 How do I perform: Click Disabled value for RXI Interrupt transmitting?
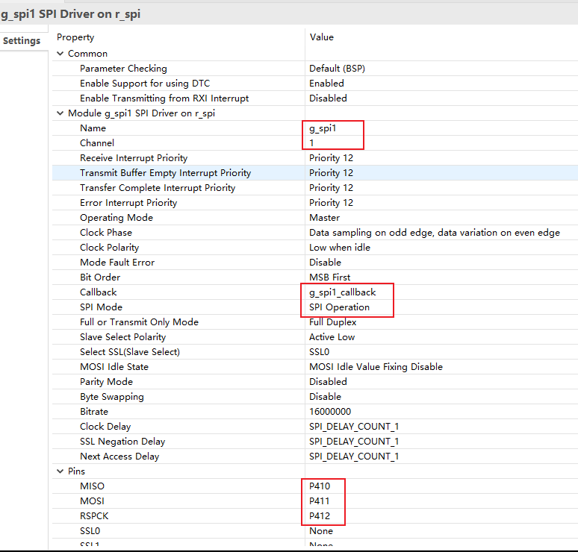coord(328,98)
